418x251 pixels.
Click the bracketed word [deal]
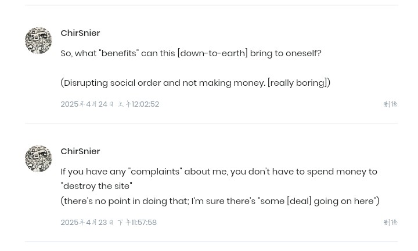click(x=299, y=201)
